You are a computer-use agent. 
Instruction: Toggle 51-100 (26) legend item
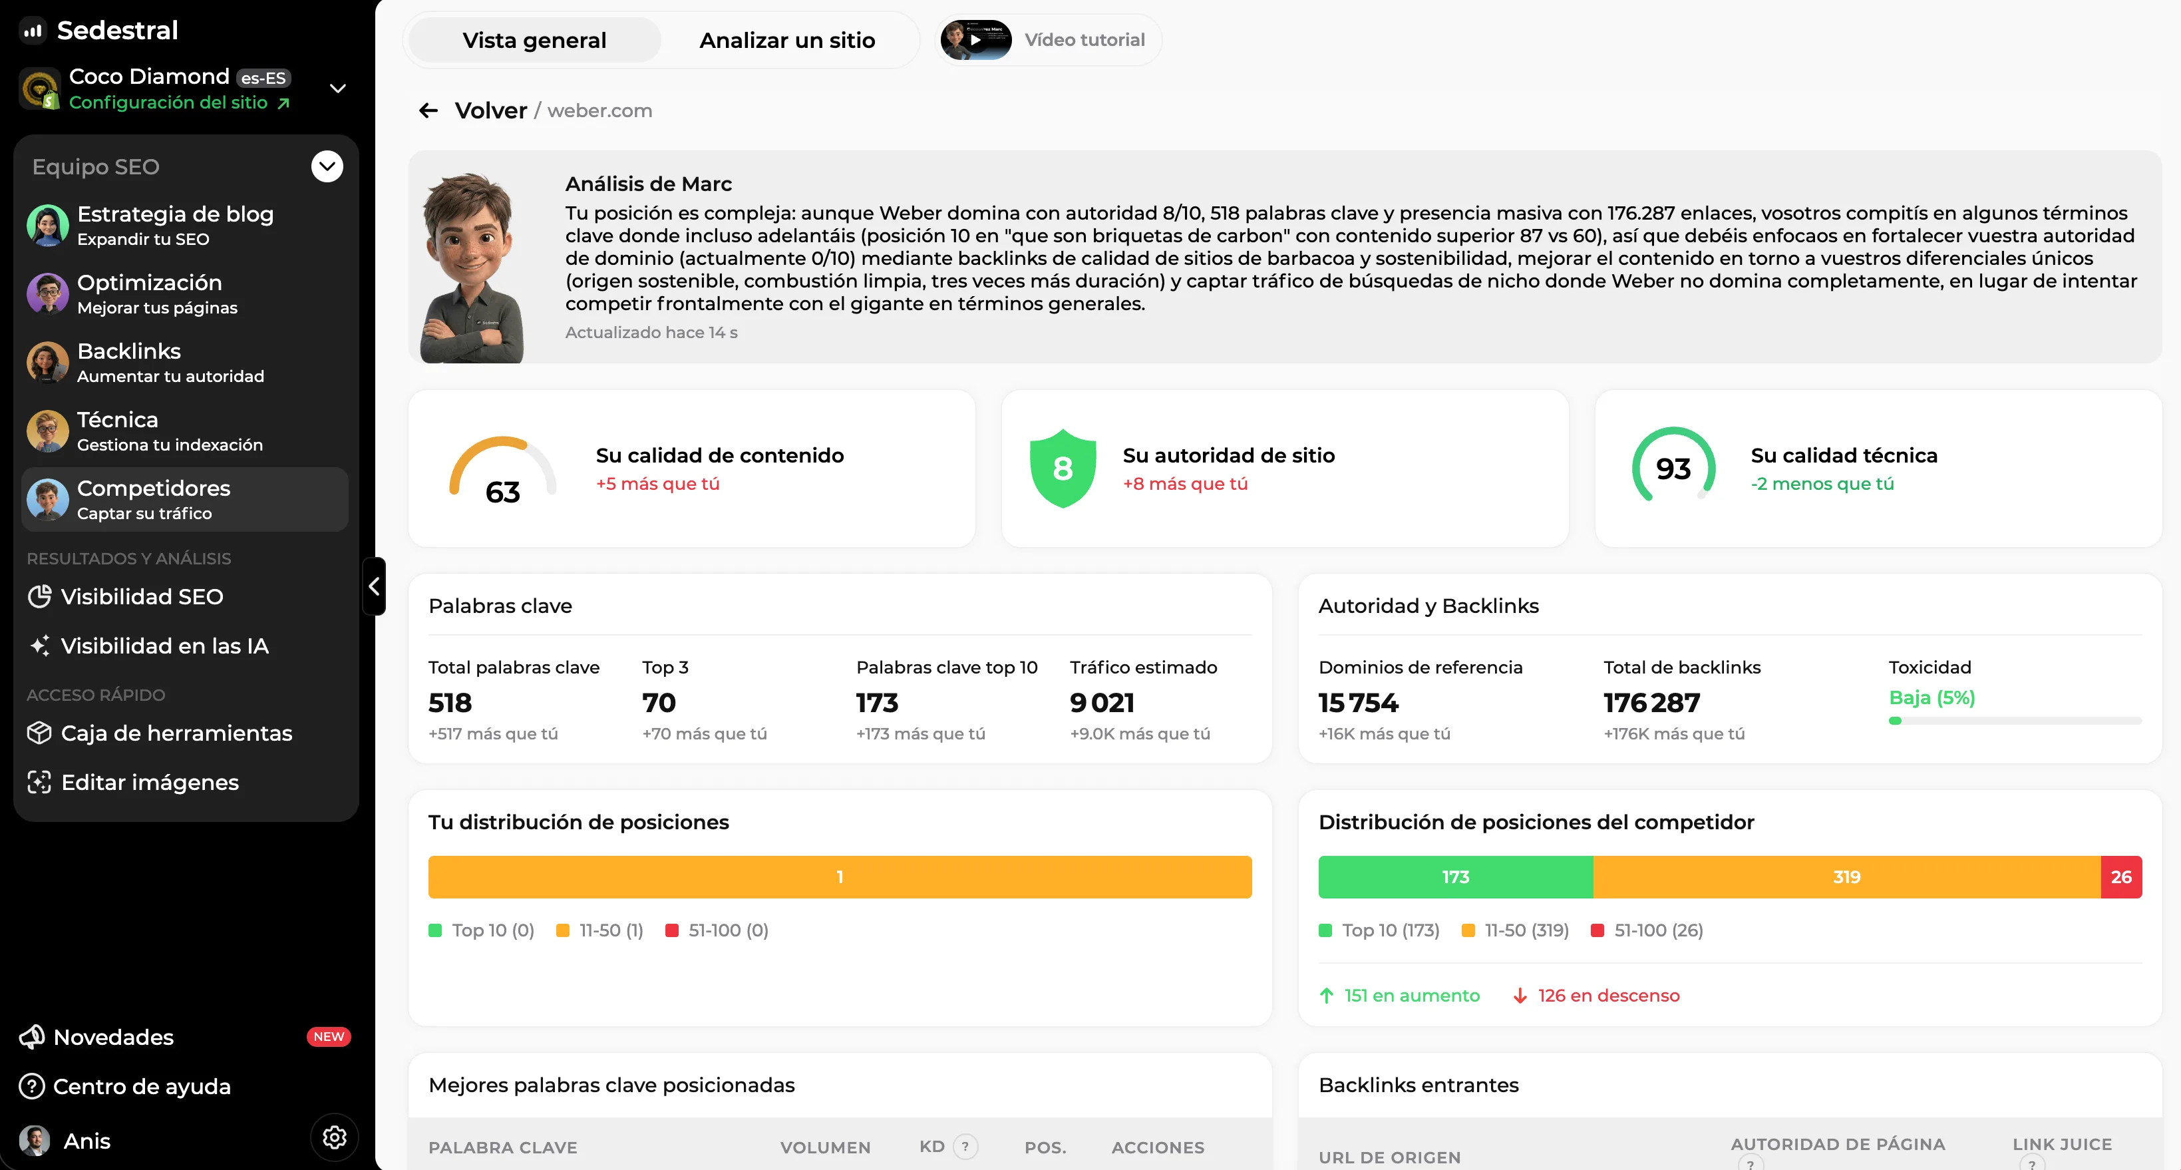[1647, 930]
